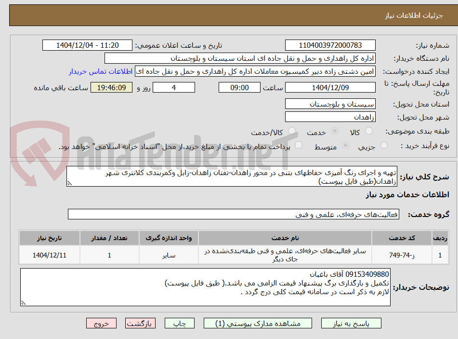Click the phone number 09153409880 text
Image resolution: width=458 pixels, height=339 pixels.
point(367,274)
